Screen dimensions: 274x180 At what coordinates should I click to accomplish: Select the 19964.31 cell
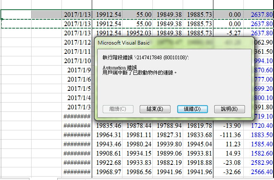[x=107, y=135]
